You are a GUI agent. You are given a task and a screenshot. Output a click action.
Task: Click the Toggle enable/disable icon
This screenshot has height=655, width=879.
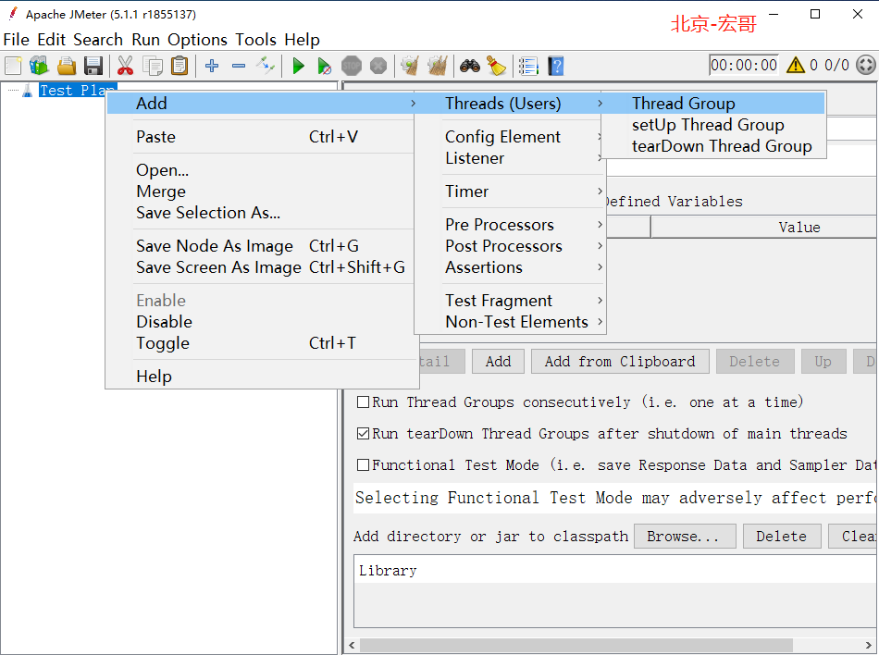(x=266, y=66)
